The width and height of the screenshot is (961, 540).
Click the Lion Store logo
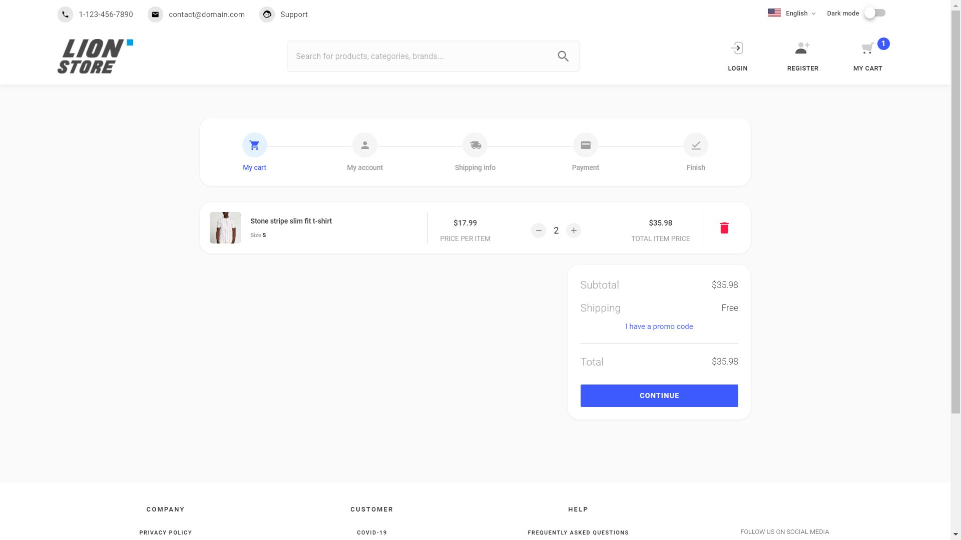click(x=95, y=56)
